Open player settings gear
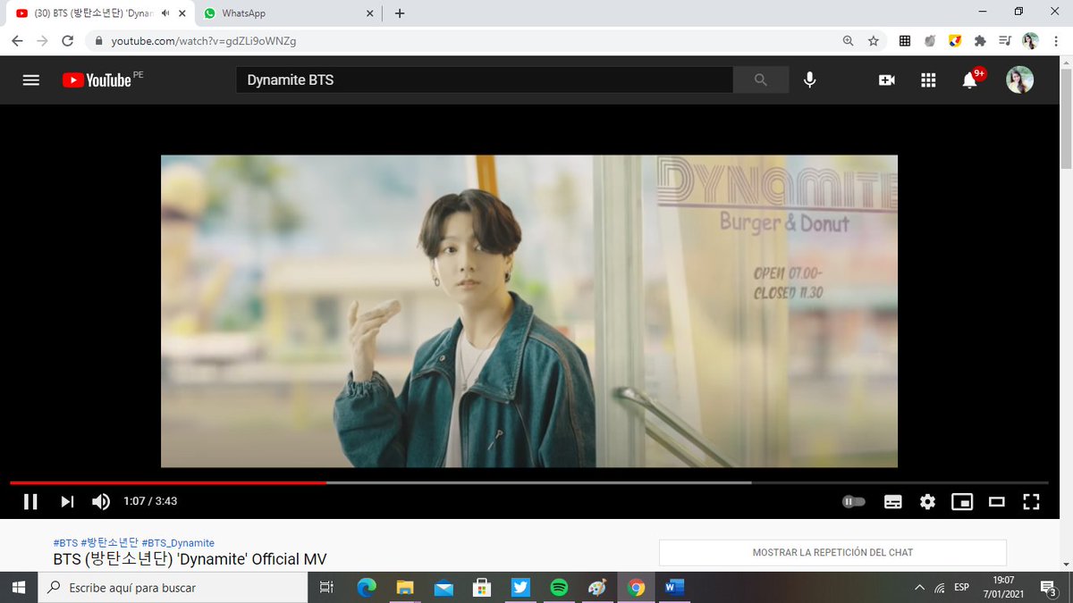This screenshot has height=603, width=1073. coord(927,501)
